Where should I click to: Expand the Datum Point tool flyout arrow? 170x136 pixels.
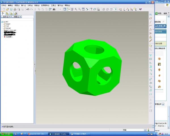point(153,29)
